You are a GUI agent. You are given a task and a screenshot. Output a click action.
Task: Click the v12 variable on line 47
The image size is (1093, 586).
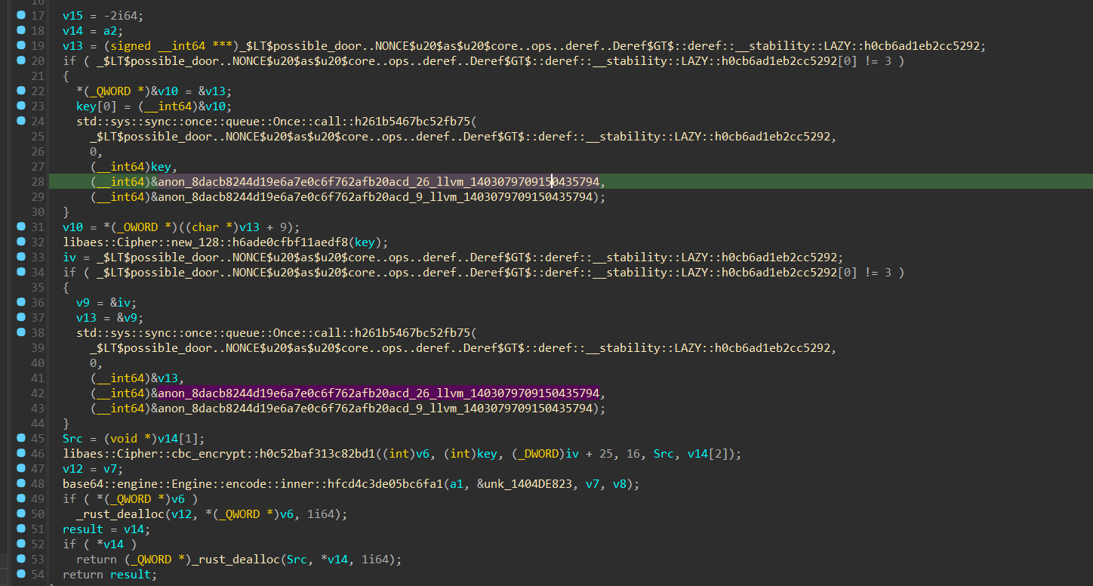(72, 468)
